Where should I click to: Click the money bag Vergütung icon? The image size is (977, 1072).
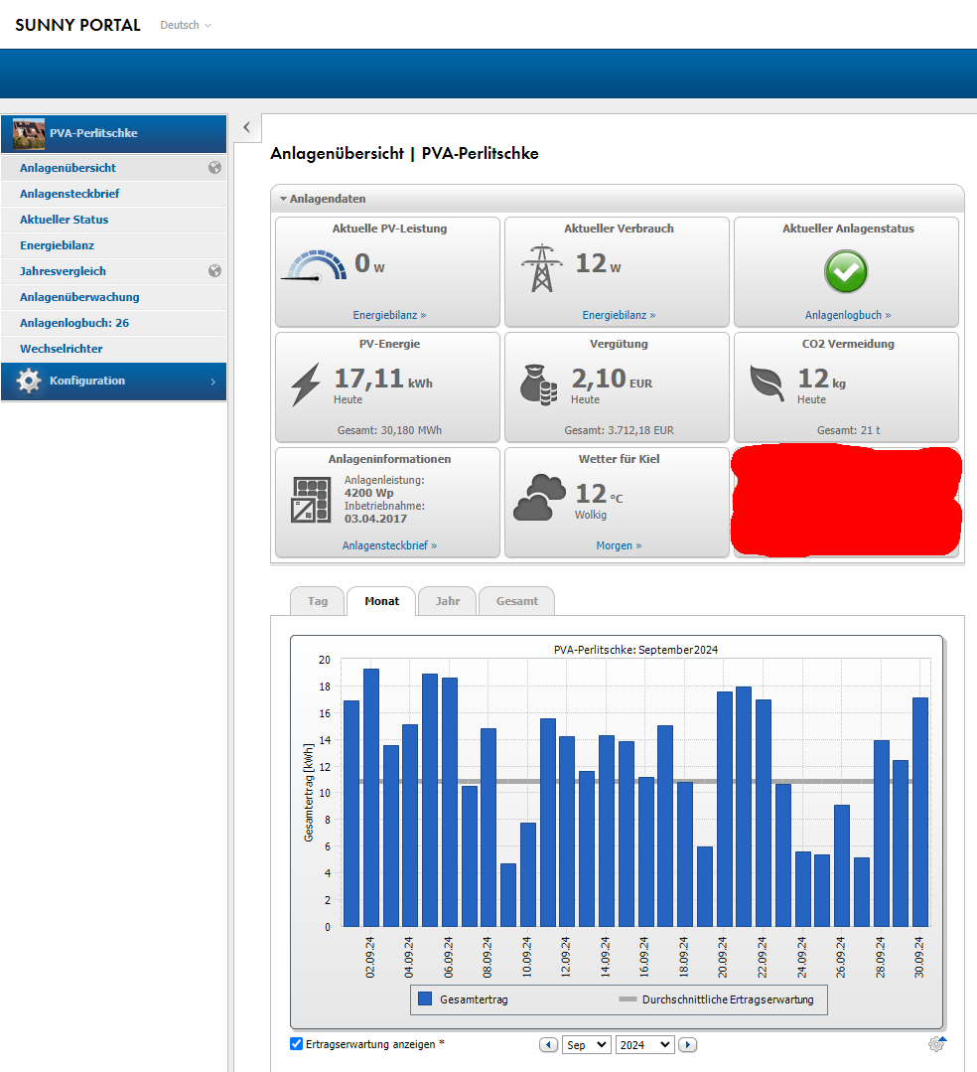coord(539,385)
